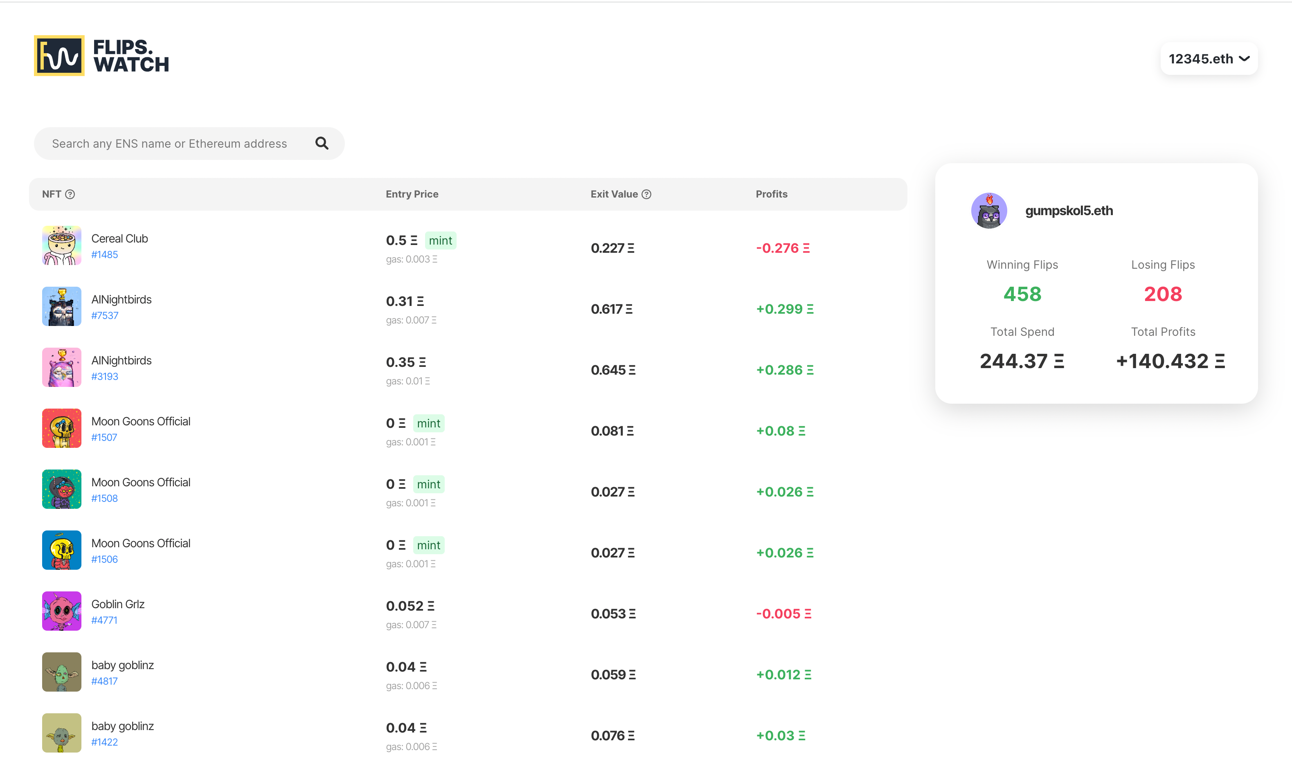Click the -0.276 profit on Cereal Club
This screenshot has height=773, width=1292.
783,249
